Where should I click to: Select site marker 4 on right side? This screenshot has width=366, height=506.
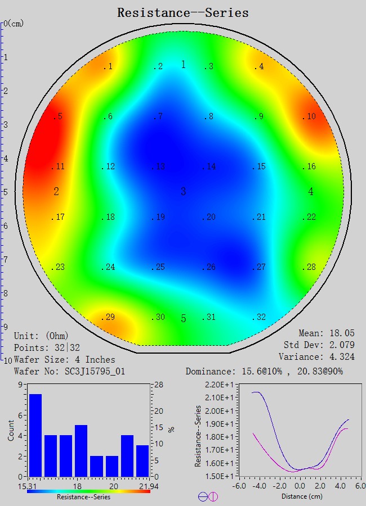[311, 192]
